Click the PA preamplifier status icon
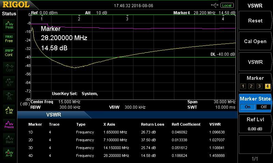The height and width of the screenshot is (163, 273). point(9,96)
